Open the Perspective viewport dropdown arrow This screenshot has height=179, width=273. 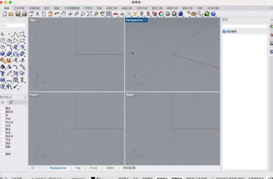click(146, 20)
